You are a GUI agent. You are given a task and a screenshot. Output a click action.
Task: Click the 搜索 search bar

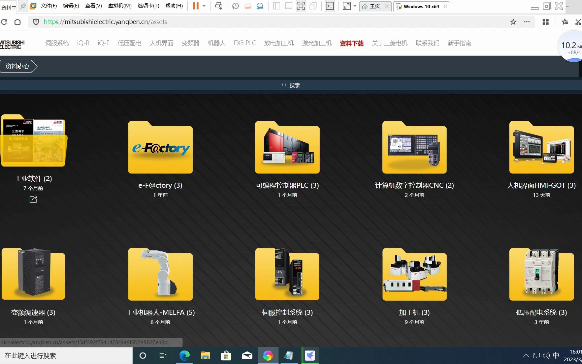pyautogui.click(x=291, y=85)
